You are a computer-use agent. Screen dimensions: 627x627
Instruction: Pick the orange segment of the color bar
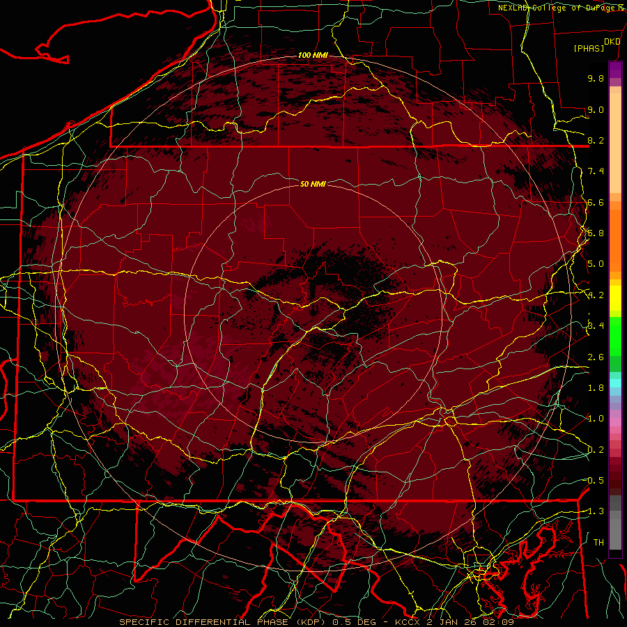(615, 240)
